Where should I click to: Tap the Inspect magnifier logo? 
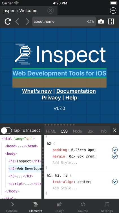click(x=24, y=54)
